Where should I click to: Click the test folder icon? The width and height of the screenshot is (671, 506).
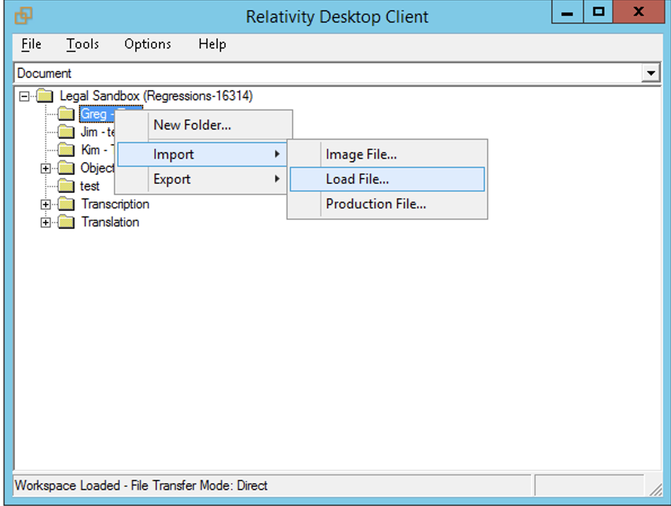click(65, 186)
